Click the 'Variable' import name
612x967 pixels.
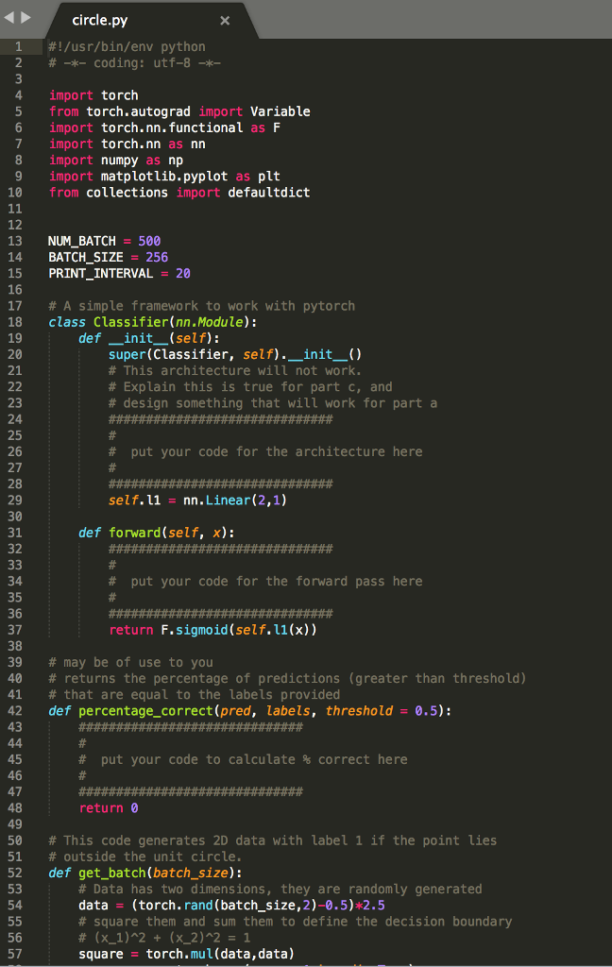tap(280, 111)
